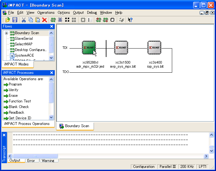This screenshot has height=171, width=216.
Task: Open the Operations menu
Action: coord(46,13)
